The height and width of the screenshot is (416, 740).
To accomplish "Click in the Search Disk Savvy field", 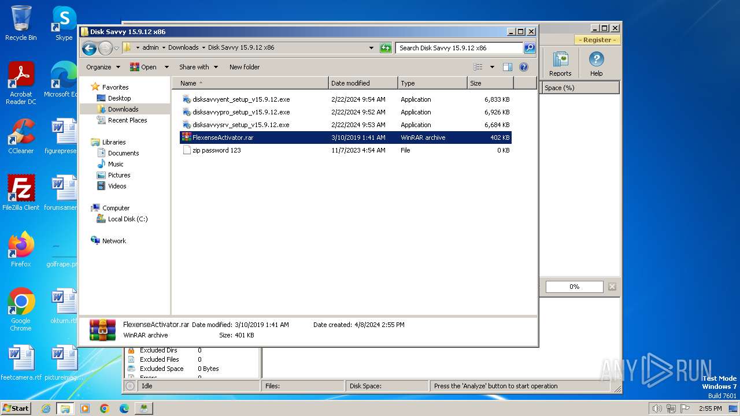I will coord(460,48).
